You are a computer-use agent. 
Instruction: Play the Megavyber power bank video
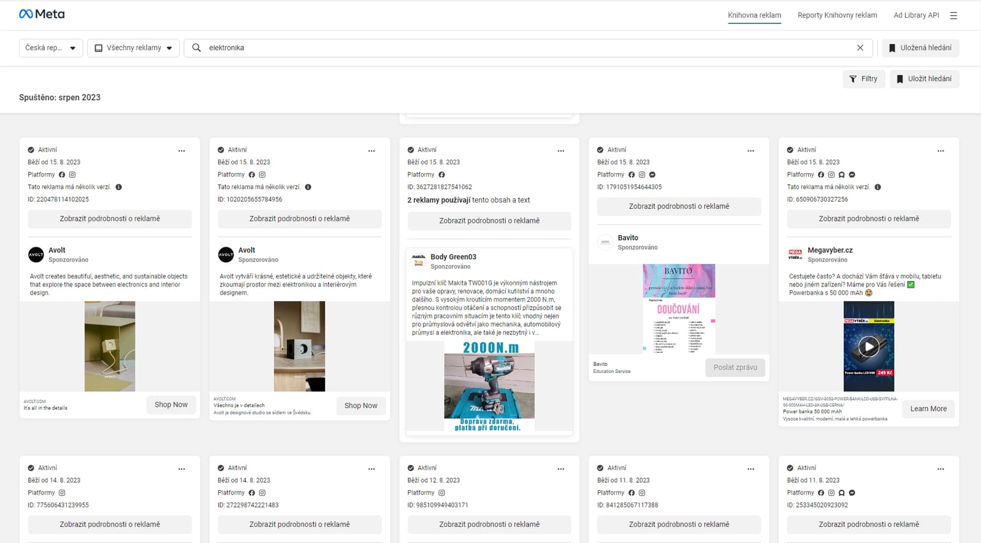(x=869, y=347)
